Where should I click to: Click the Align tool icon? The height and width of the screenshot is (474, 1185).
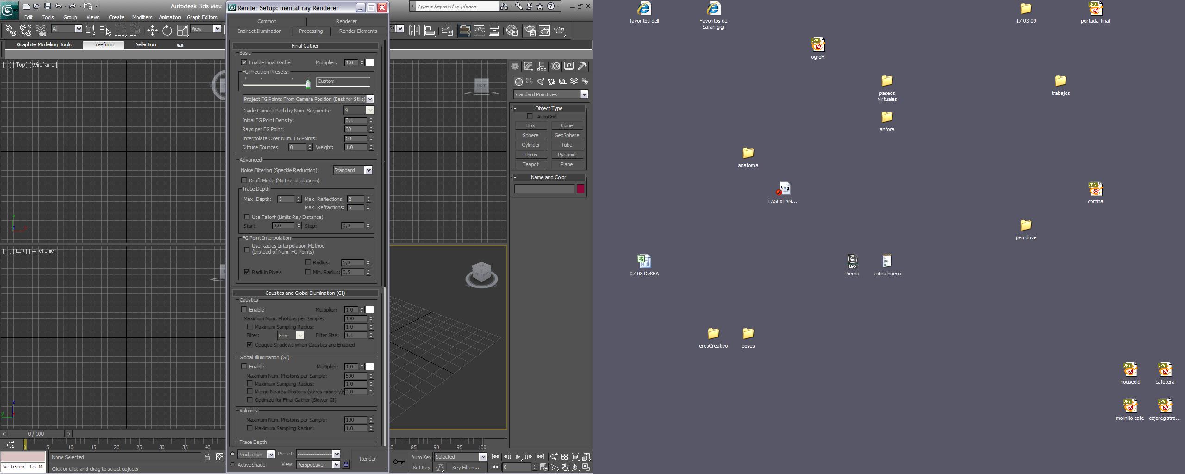point(430,31)
